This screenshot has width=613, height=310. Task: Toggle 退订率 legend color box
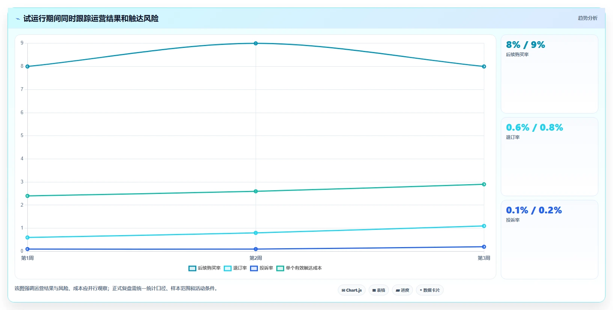[x=227, y=268]
